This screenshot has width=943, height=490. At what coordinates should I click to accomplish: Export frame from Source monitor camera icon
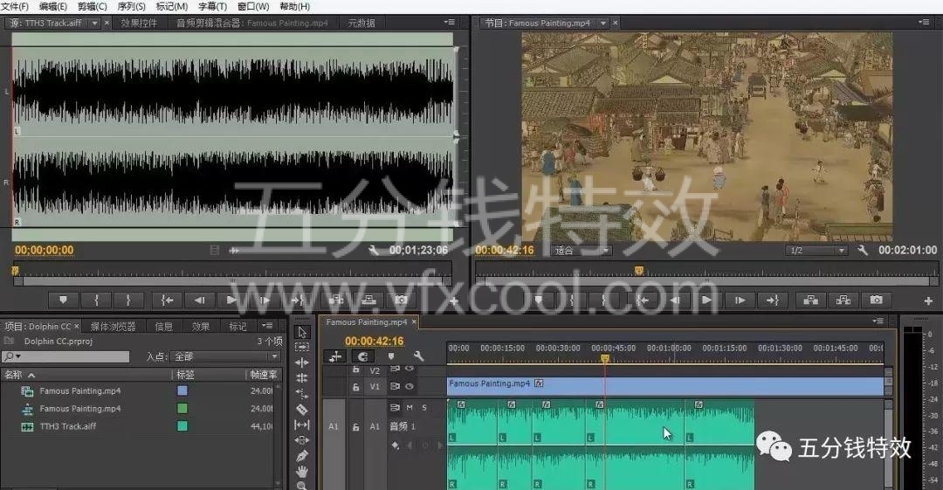pyautogui.click(x=401, y=300)
